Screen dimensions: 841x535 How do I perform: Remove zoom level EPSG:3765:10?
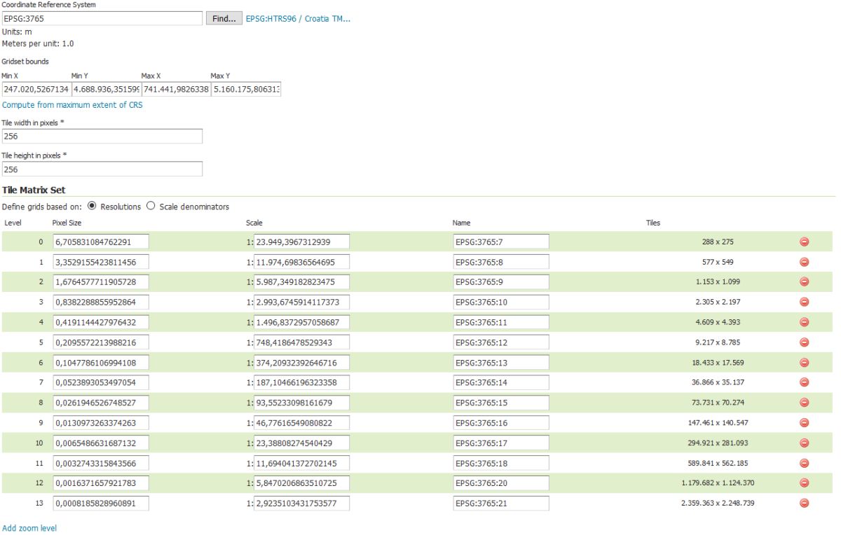804,302
